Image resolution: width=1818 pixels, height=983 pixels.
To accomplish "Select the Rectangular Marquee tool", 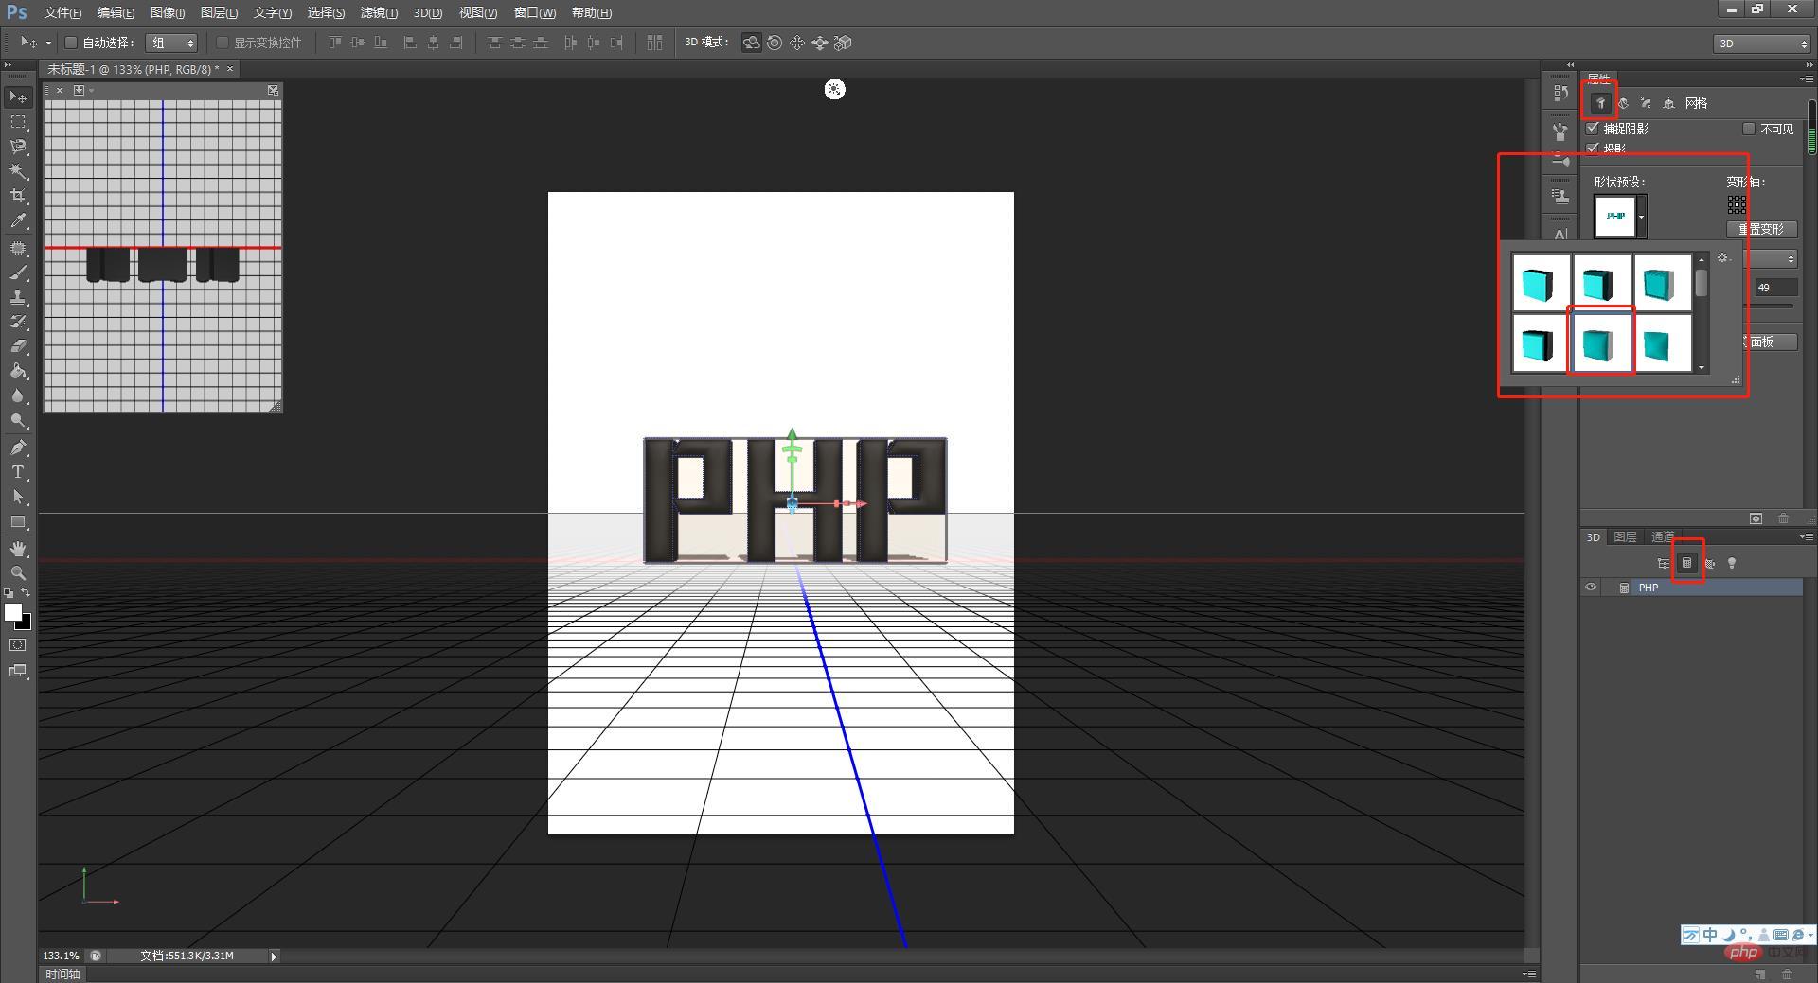I will [x=18, y=122].
